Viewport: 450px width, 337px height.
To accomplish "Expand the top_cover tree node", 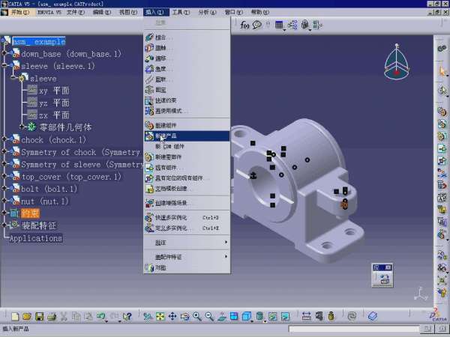I will click(x=4, y=176).
